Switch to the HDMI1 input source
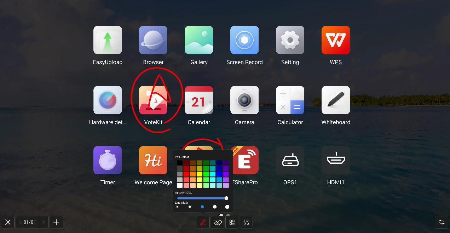Screen dimensions: 450x233 [335, 160]
